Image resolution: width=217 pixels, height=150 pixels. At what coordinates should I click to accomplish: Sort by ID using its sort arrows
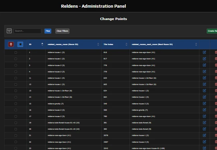pyautogui.click(x=42, y=44)
